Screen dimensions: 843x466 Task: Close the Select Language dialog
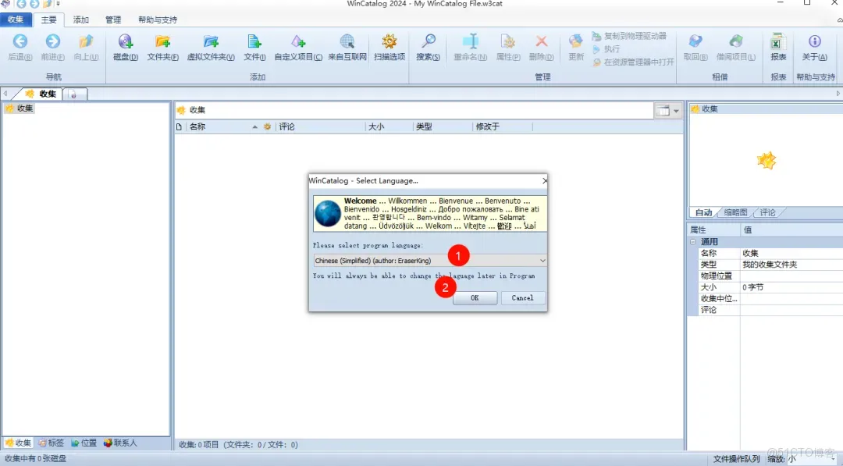point(544,181)
